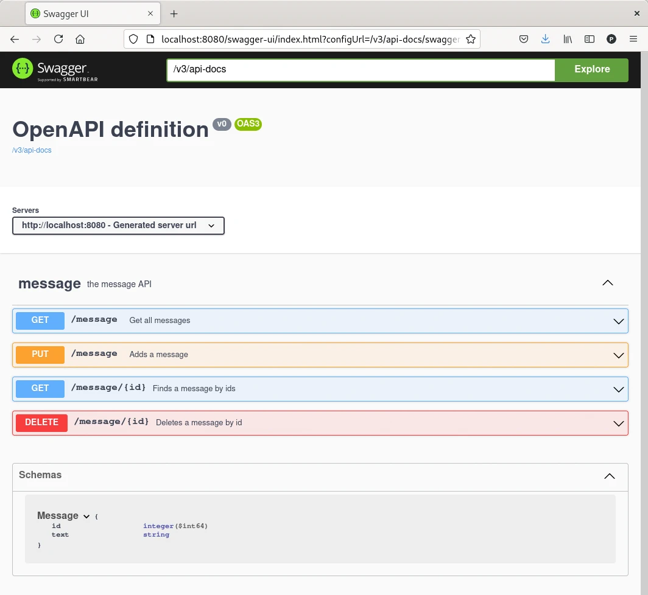The height and width of the screenshot is (595, 648).
Task: Open the Firefox account profile icon
Action: click(x=611, y=39)
